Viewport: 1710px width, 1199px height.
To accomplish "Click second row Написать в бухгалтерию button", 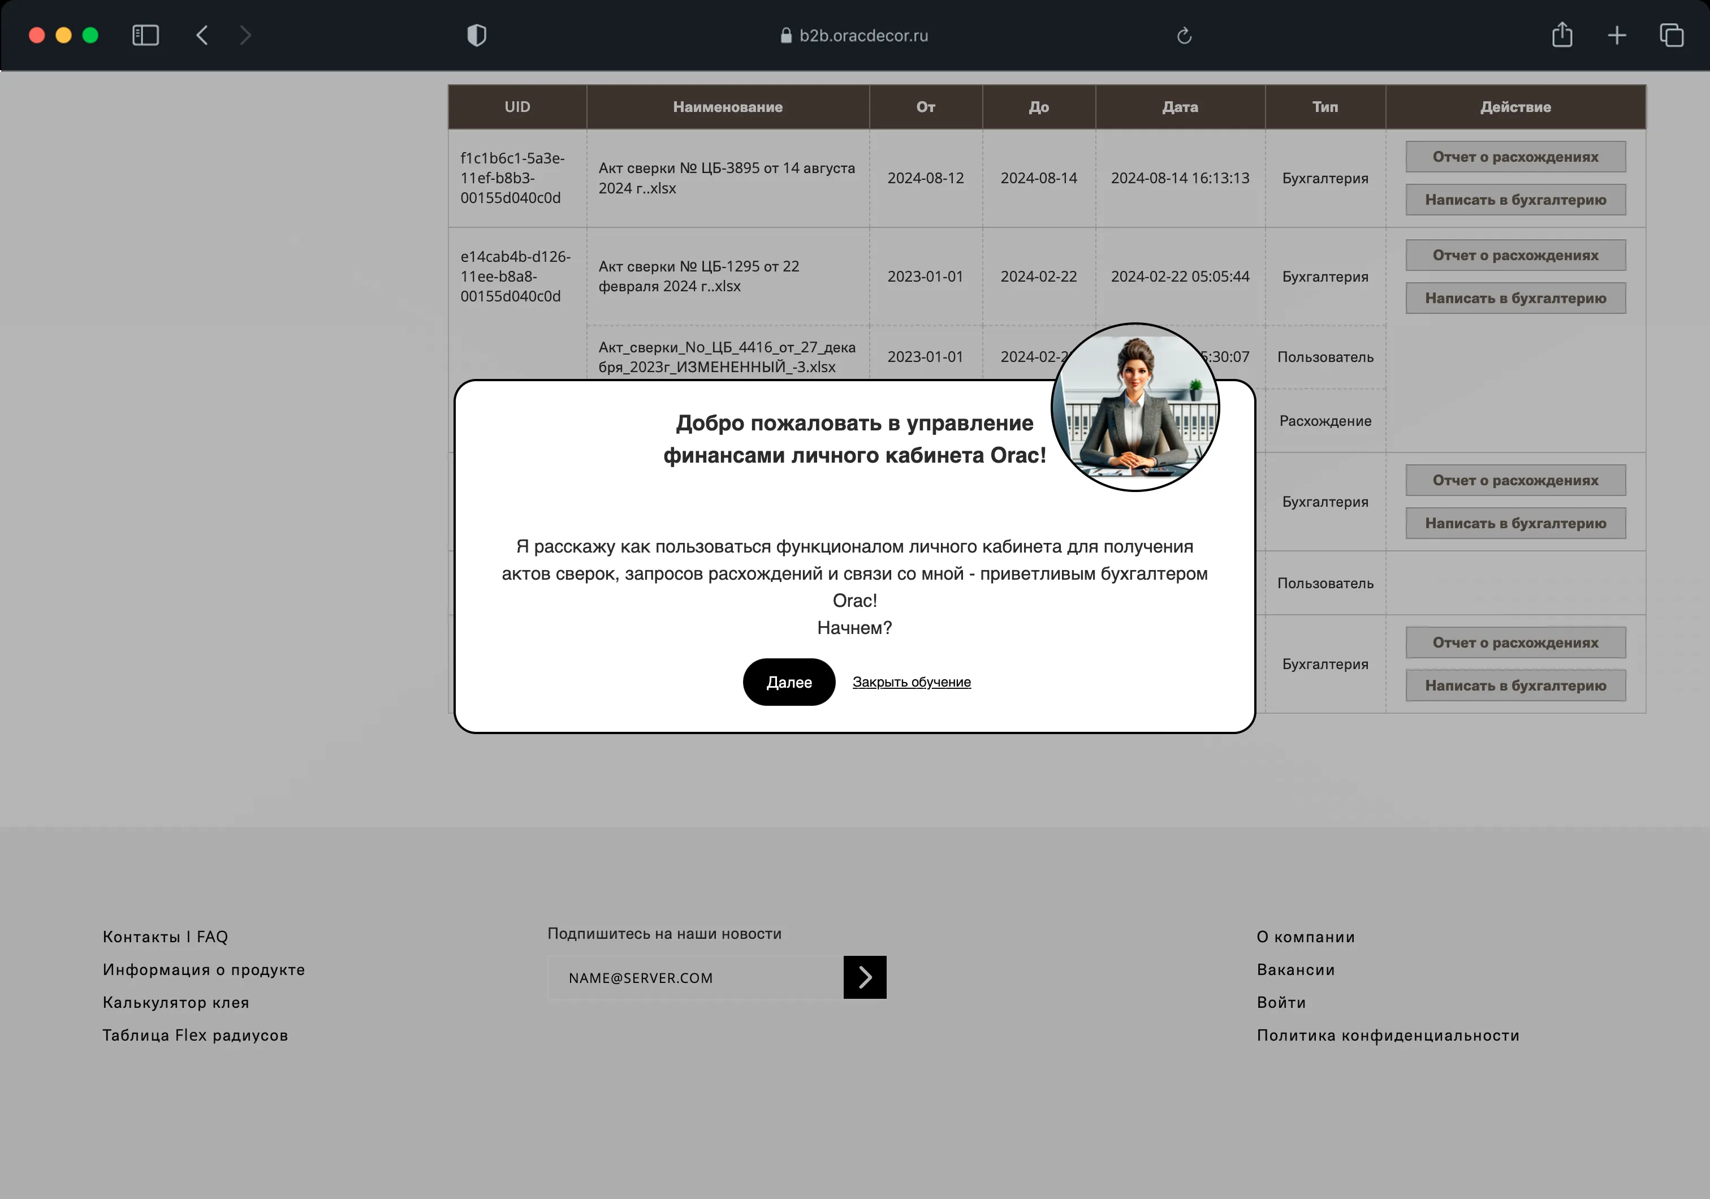I will (x=1515, y=299).
